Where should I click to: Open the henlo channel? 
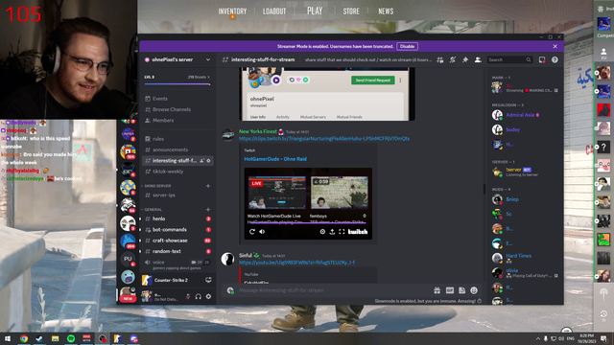(177, 218)
